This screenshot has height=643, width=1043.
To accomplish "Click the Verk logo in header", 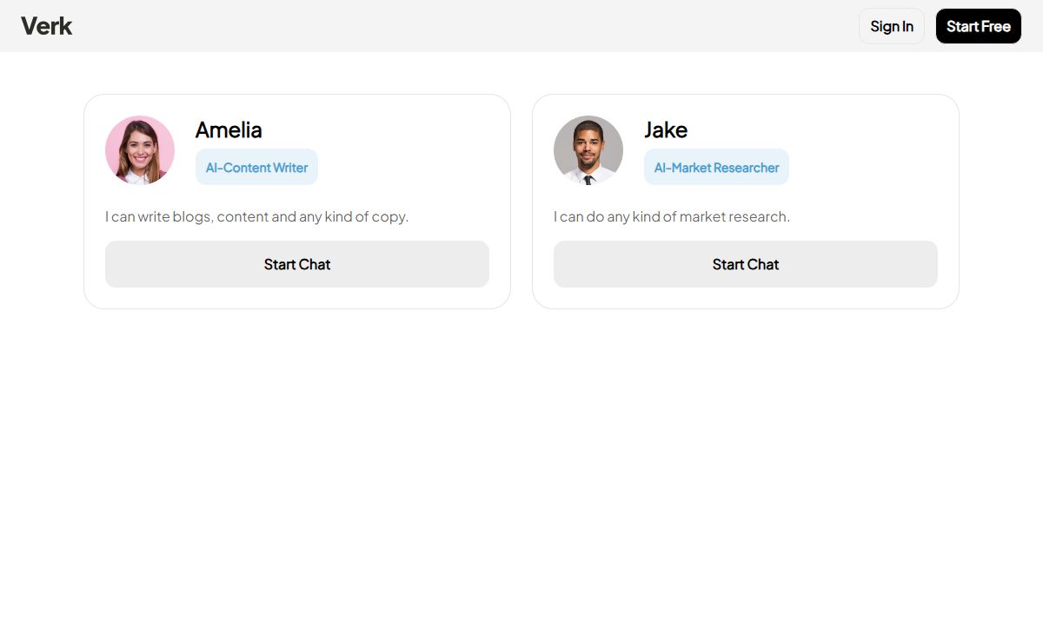I will [x=46, y=26].
